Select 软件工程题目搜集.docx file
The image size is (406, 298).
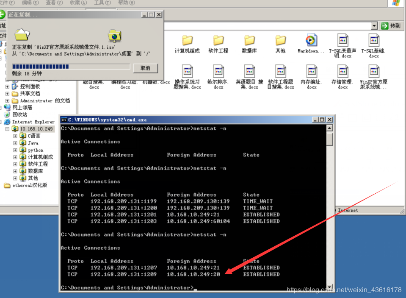point(280,71)
